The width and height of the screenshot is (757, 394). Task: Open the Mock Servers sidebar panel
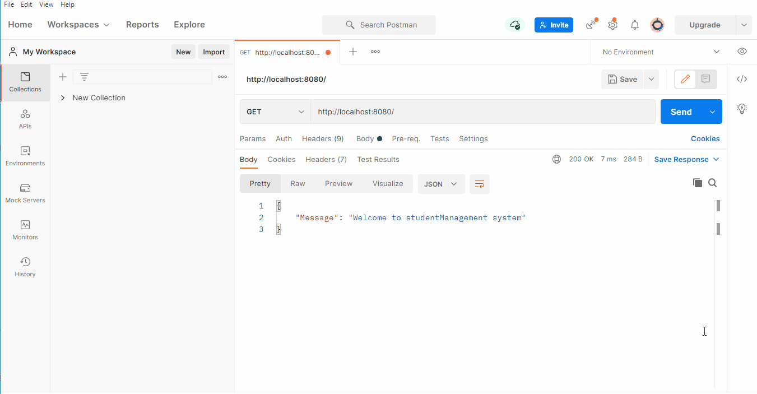25,193
